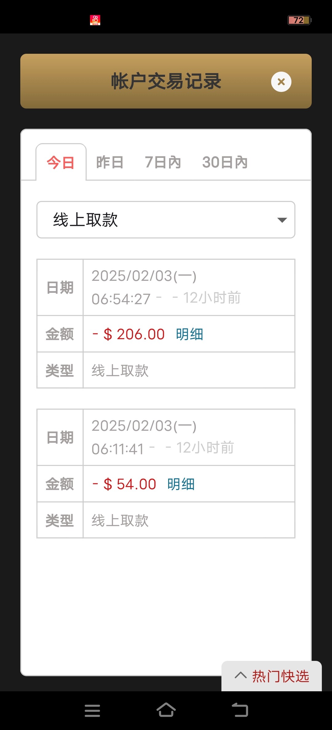Image resolution: width=332 pixels, height=730 pixels.
Task: Open the Android recent apps menu icon
Action: [92, 710]
